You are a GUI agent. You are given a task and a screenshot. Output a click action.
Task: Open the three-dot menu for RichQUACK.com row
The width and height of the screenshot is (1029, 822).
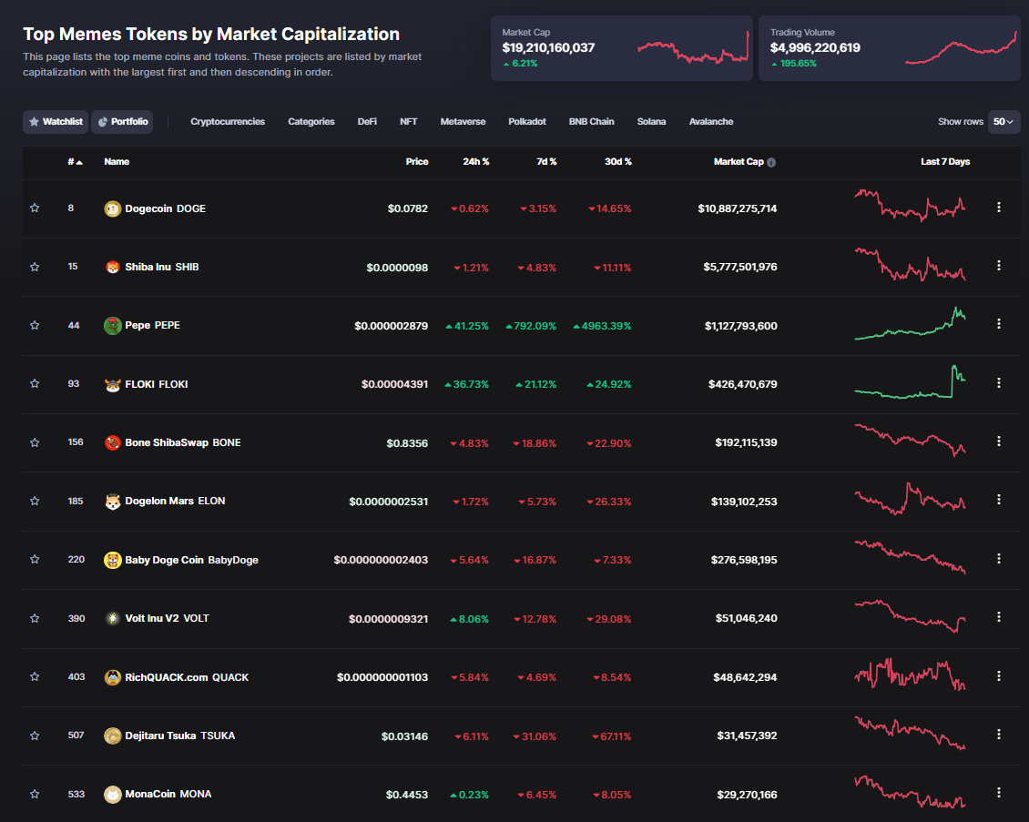tap(999, 675)
